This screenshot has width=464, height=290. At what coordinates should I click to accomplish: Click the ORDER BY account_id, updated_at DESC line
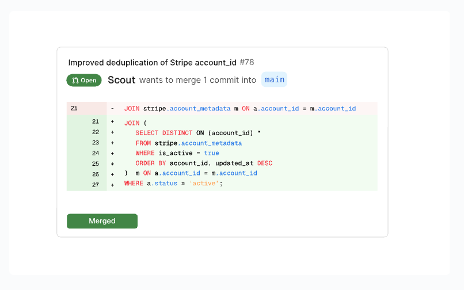[204, 163]
